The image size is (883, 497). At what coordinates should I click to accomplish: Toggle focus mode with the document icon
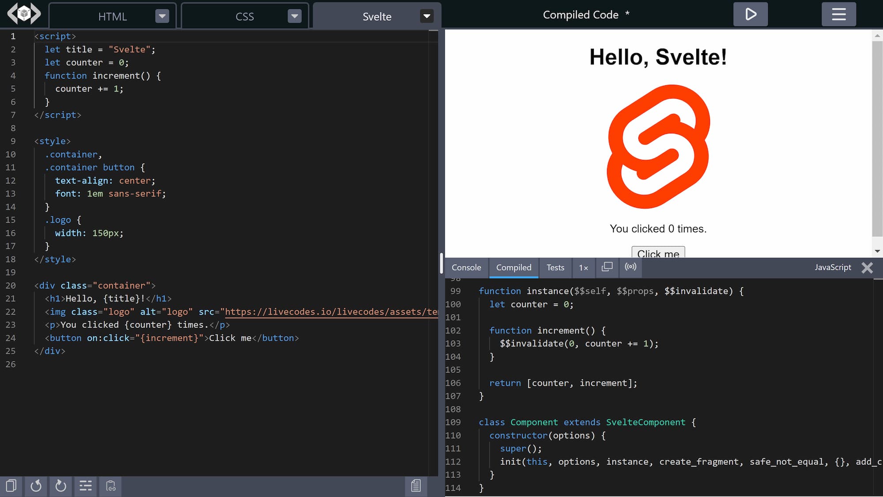pos(415,486)
